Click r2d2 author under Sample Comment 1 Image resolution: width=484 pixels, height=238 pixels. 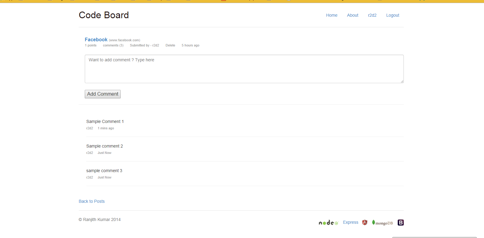pos(90,128)
